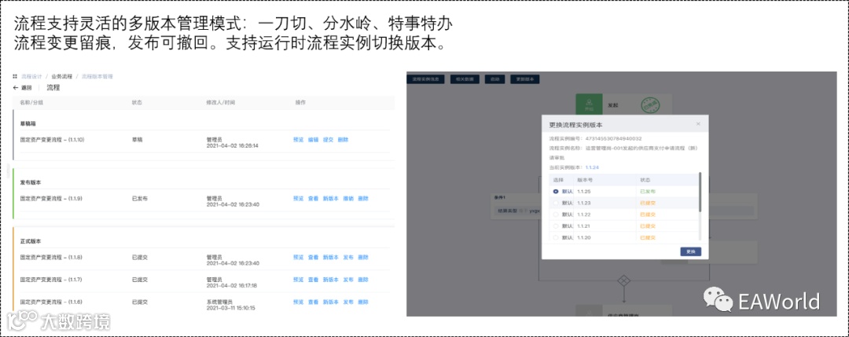
Task: Click the version list scrollbar in the dialog
Action: (x=700, y=192)
